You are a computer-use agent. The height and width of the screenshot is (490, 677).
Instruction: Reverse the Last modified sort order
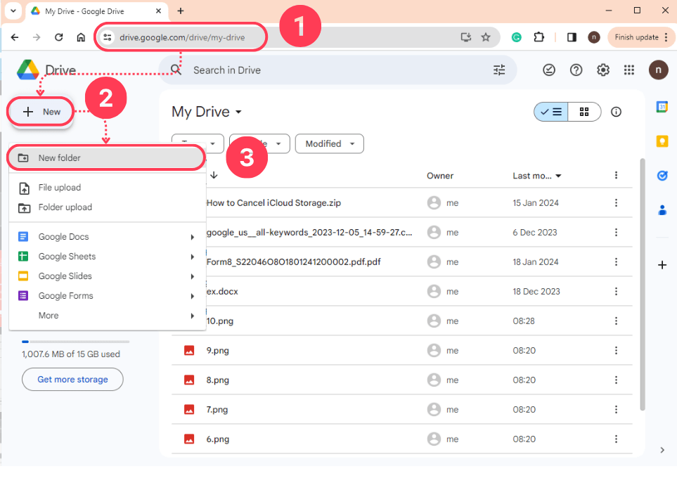point(538,176)
